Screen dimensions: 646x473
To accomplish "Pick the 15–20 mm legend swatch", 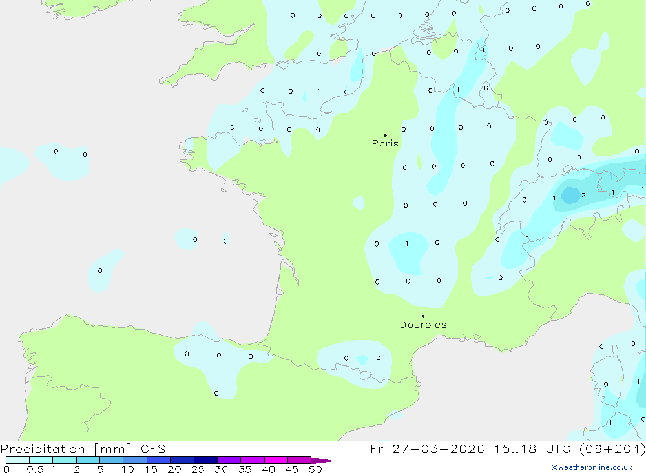I will 159,460.
